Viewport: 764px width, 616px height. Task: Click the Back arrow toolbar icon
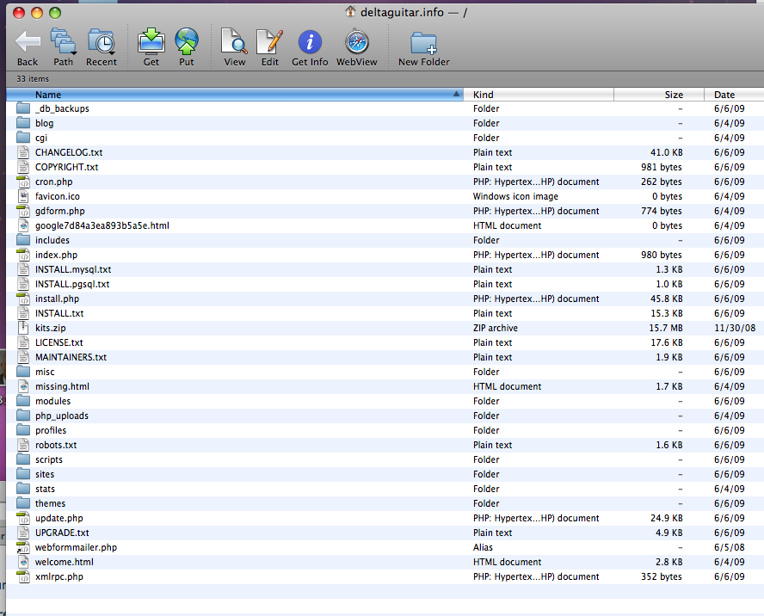[28, 42]
